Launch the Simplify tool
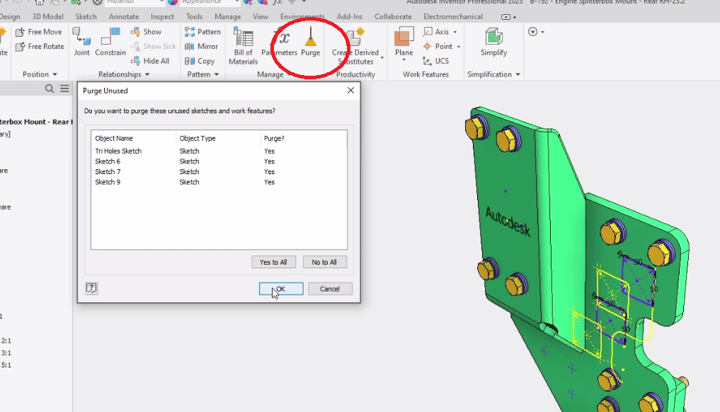The height and width of the screenshot is (412, 720). 494,41
